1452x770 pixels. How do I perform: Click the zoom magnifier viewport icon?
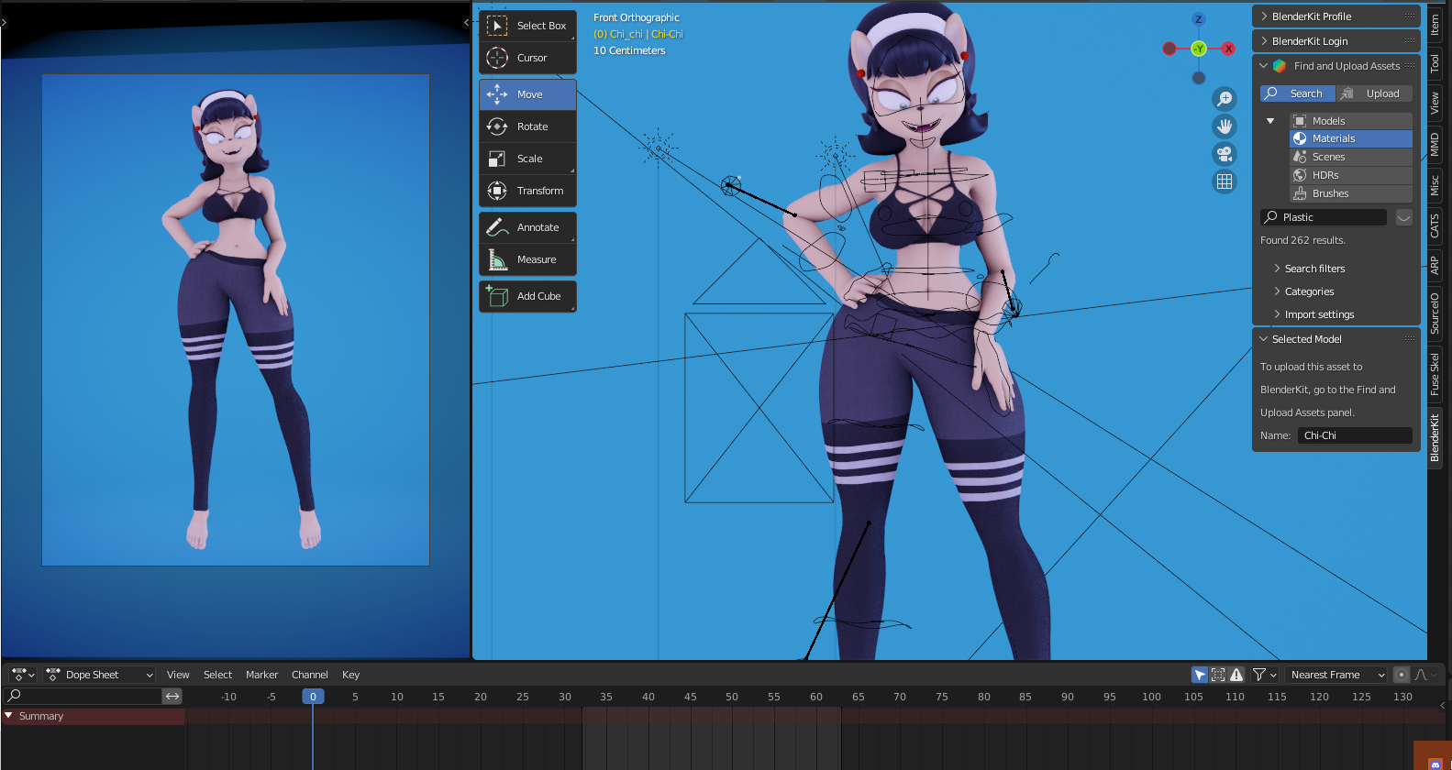tap(1224, 99)
